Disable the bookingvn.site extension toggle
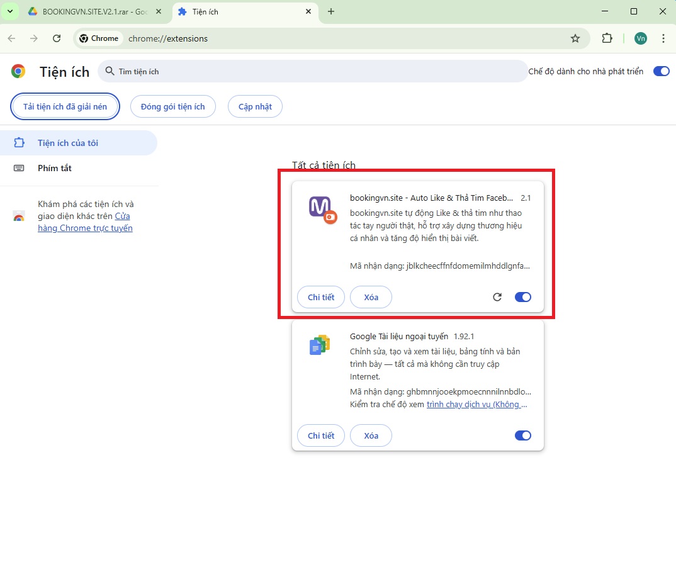 523,297
